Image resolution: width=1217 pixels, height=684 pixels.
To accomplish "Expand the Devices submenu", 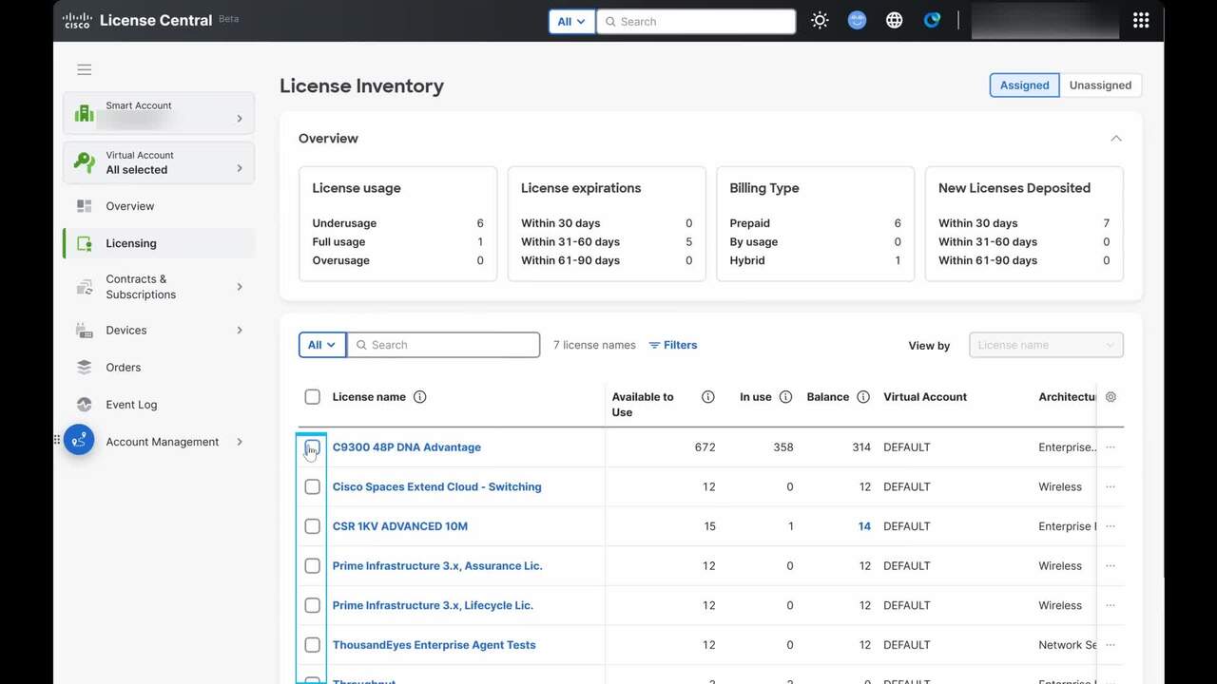I will coord(240,331).
